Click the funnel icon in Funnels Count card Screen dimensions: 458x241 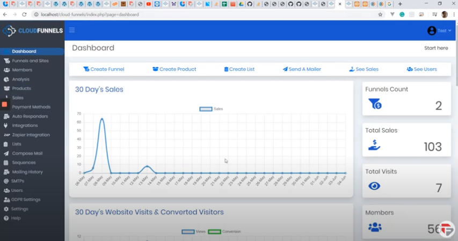click(x=375, y=104)
